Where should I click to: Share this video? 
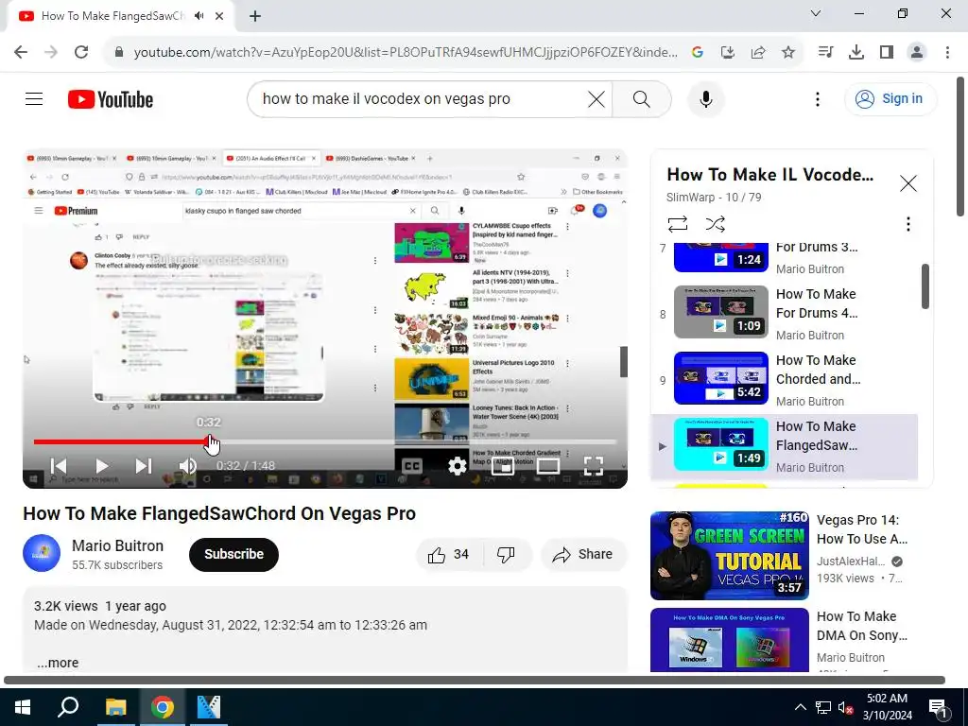(x=583, y=554)
